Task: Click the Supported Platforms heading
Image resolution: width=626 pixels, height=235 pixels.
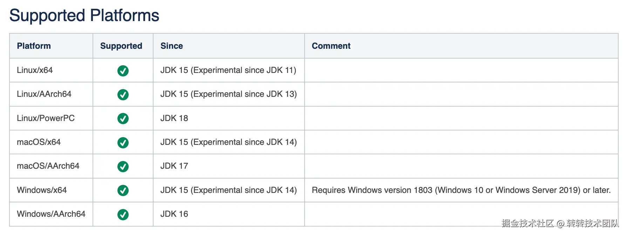Action: 84,15
